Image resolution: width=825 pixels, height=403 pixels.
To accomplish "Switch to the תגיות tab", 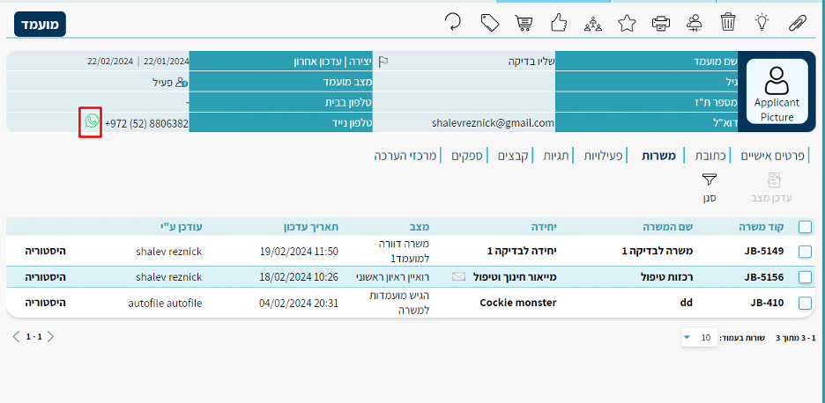I will (555, 156).
